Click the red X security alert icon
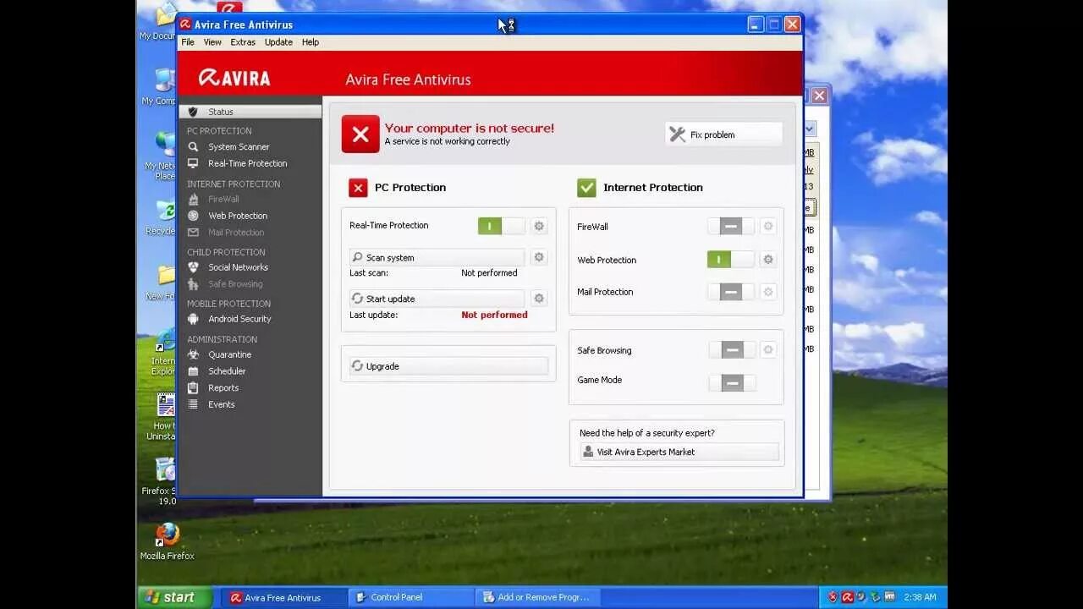1083x609 pixels. click(x=360, y=134)
